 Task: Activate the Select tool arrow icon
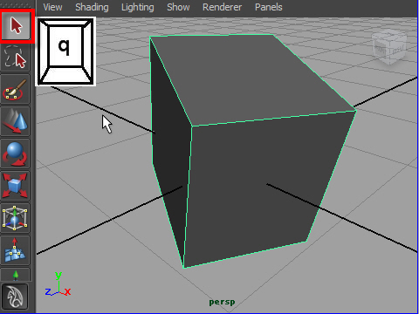point(16,26)
